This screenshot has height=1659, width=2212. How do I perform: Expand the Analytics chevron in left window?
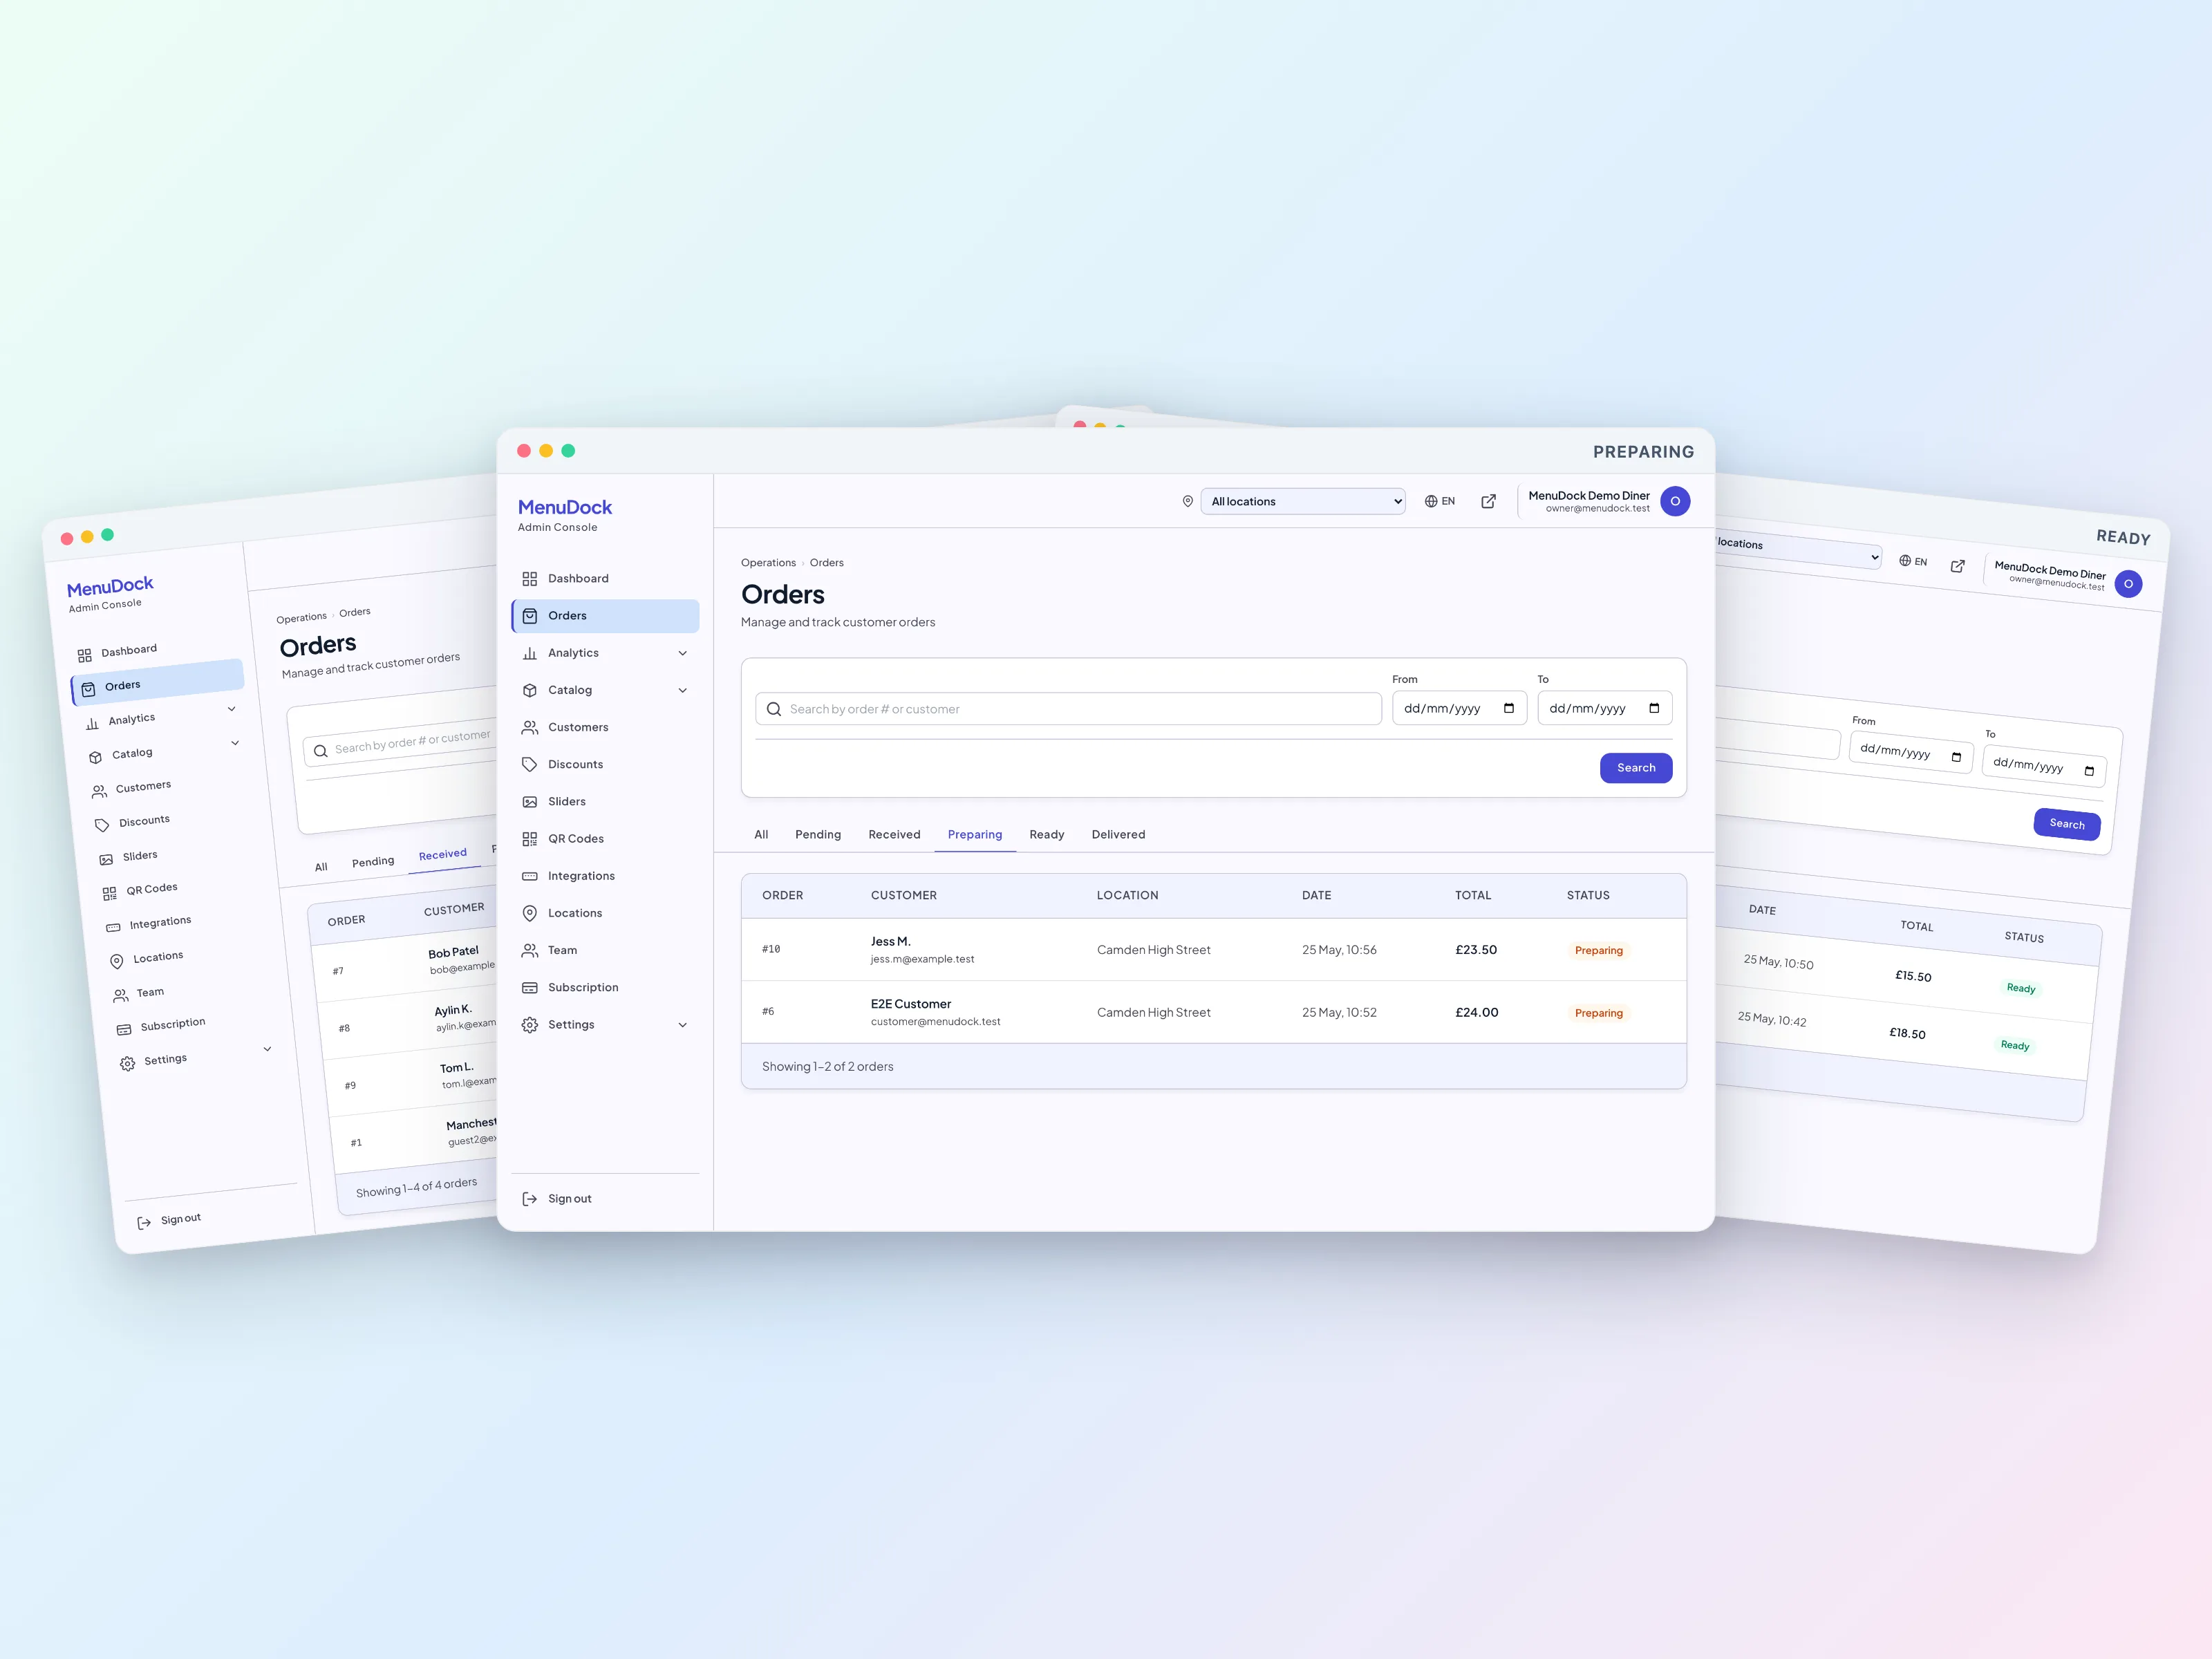pos(231,709)
